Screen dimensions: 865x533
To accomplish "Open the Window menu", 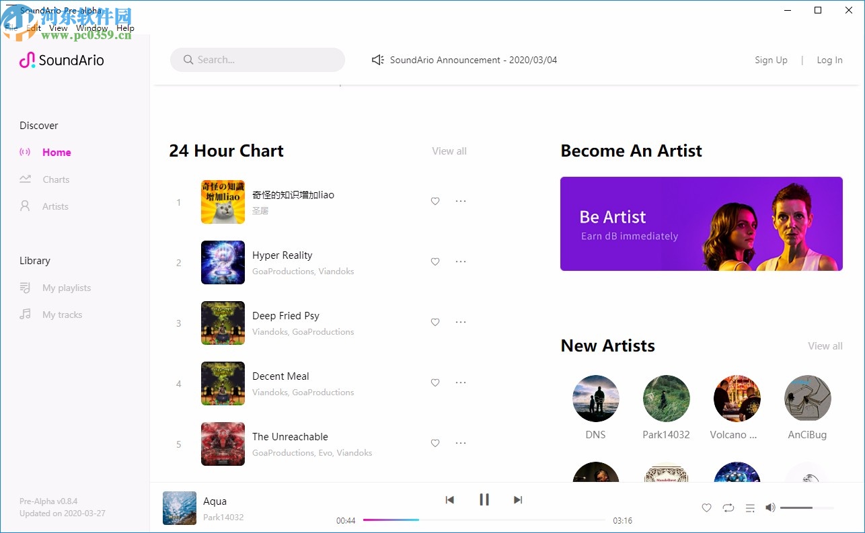I will [x=91, y=28].
